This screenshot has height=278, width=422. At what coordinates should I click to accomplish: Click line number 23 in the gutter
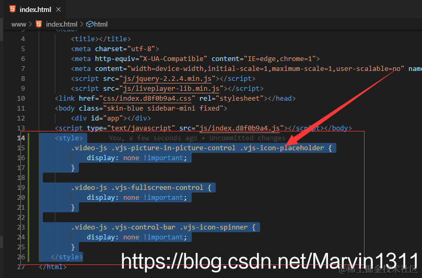(21, 227)
